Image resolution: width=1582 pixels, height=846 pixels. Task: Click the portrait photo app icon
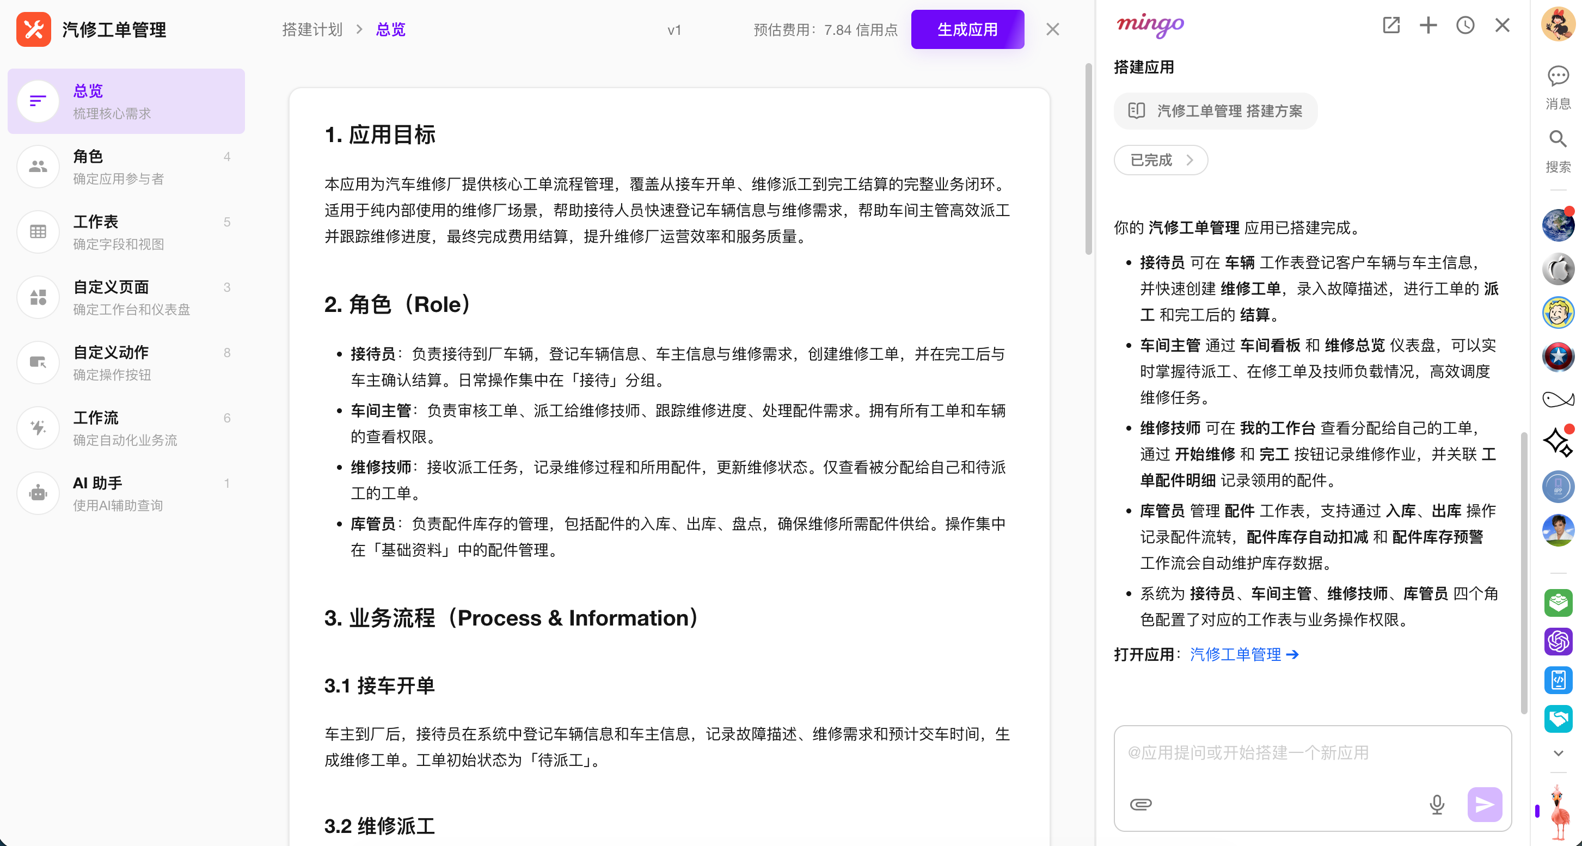[1558, 530]
